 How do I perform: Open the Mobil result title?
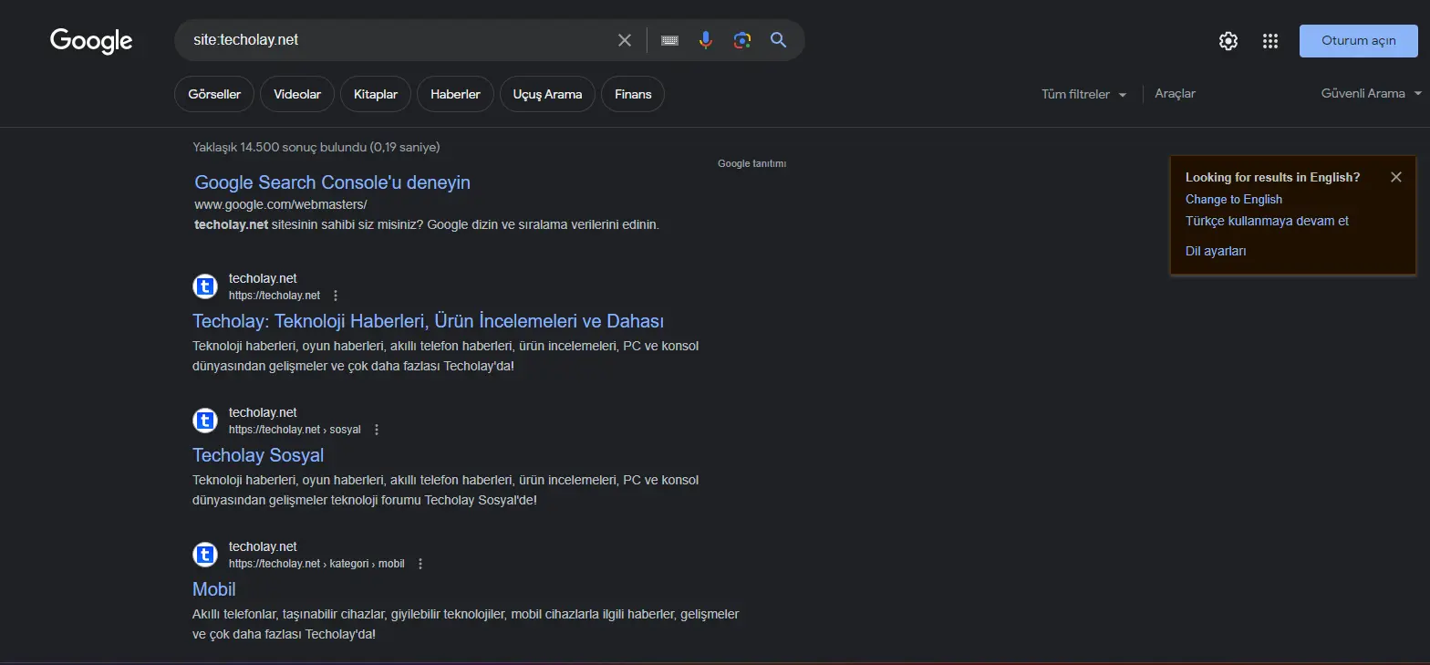click(214, 589)
